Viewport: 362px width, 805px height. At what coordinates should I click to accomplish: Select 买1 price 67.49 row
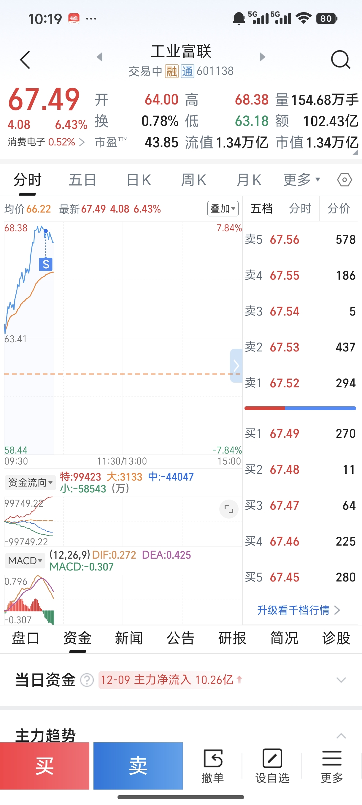300,434
